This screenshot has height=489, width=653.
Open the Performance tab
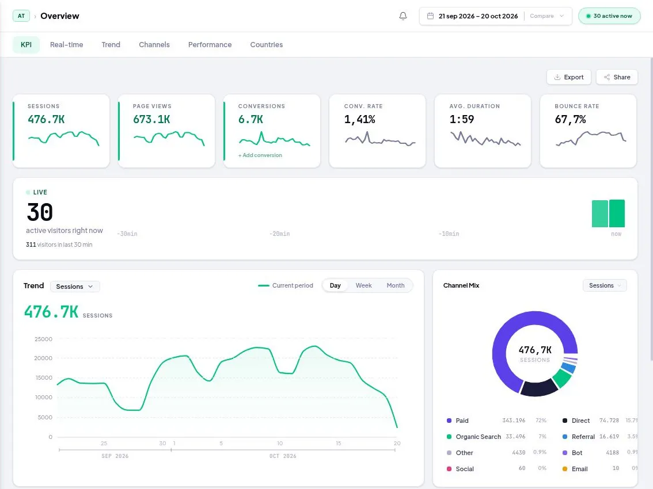click(x=210, y=44)
